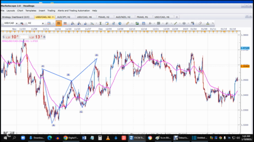This screenshot has width=254, height=142.
Task: Expand dropdown arrow next to zoom tool
Action: pos(96,23)
